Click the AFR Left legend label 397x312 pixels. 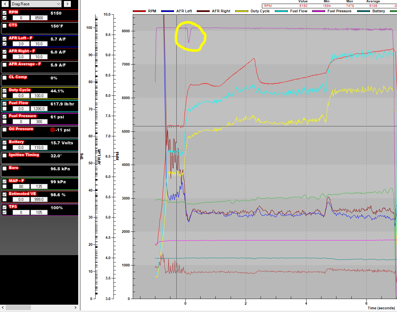[x=184, y=11]
